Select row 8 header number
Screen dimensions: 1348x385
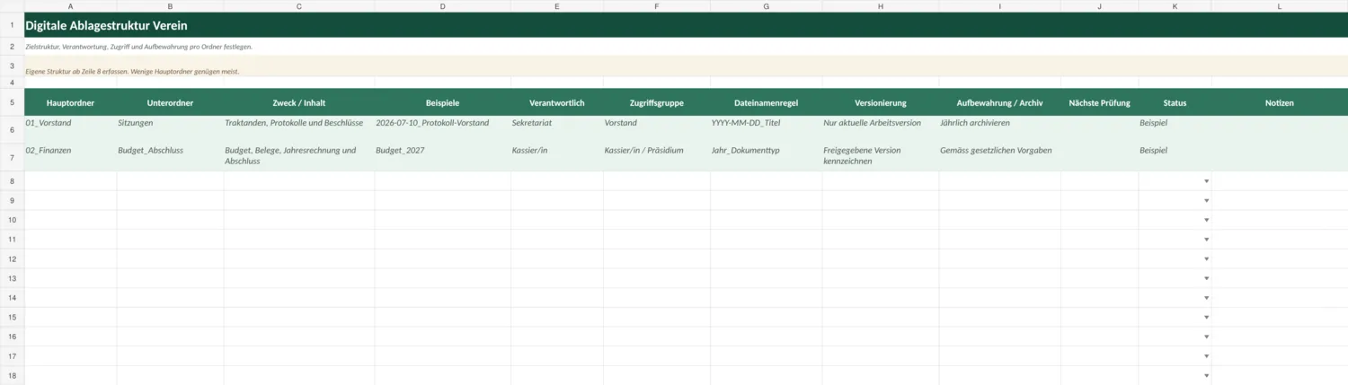(x=12, y=181)
